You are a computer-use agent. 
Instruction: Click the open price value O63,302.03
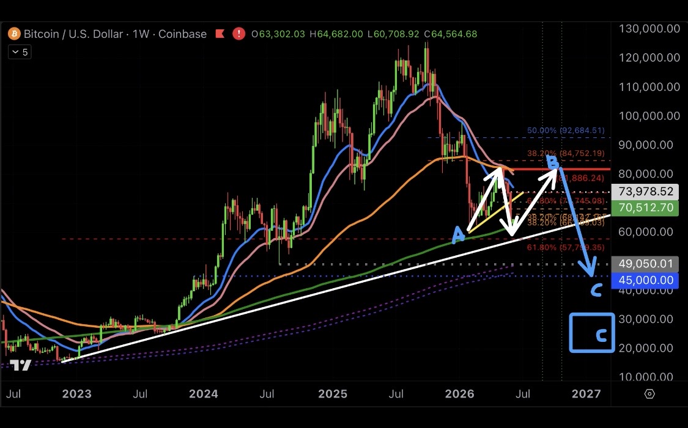278,34
